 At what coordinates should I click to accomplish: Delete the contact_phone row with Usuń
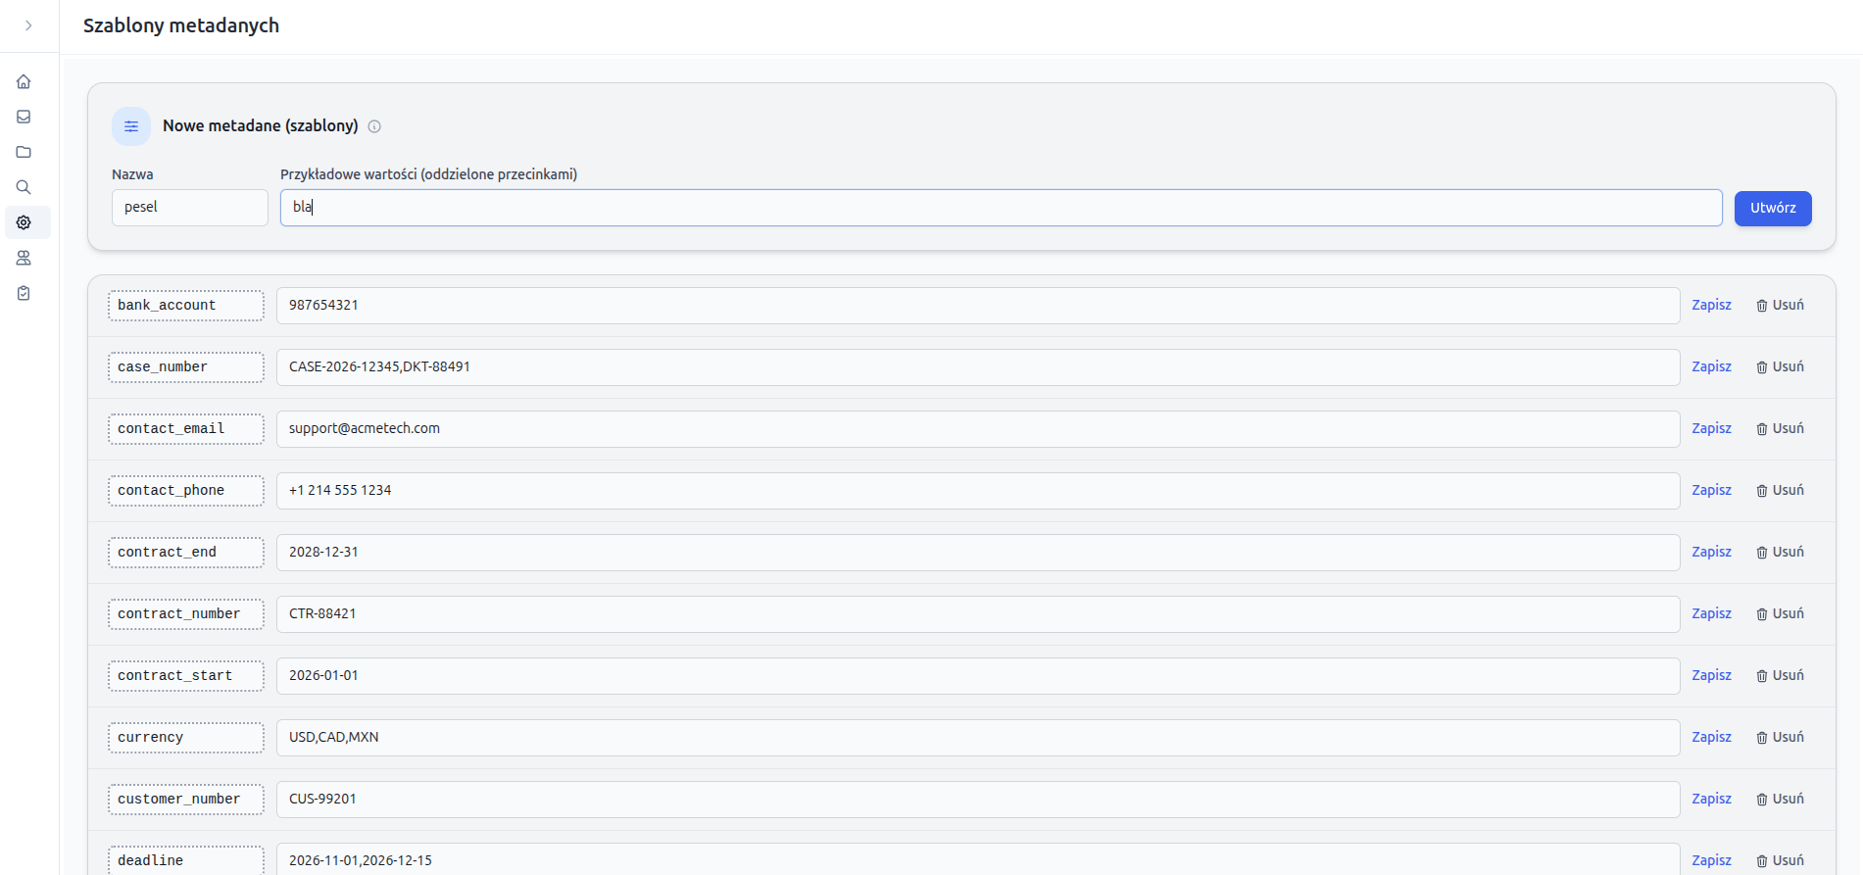1780,491
